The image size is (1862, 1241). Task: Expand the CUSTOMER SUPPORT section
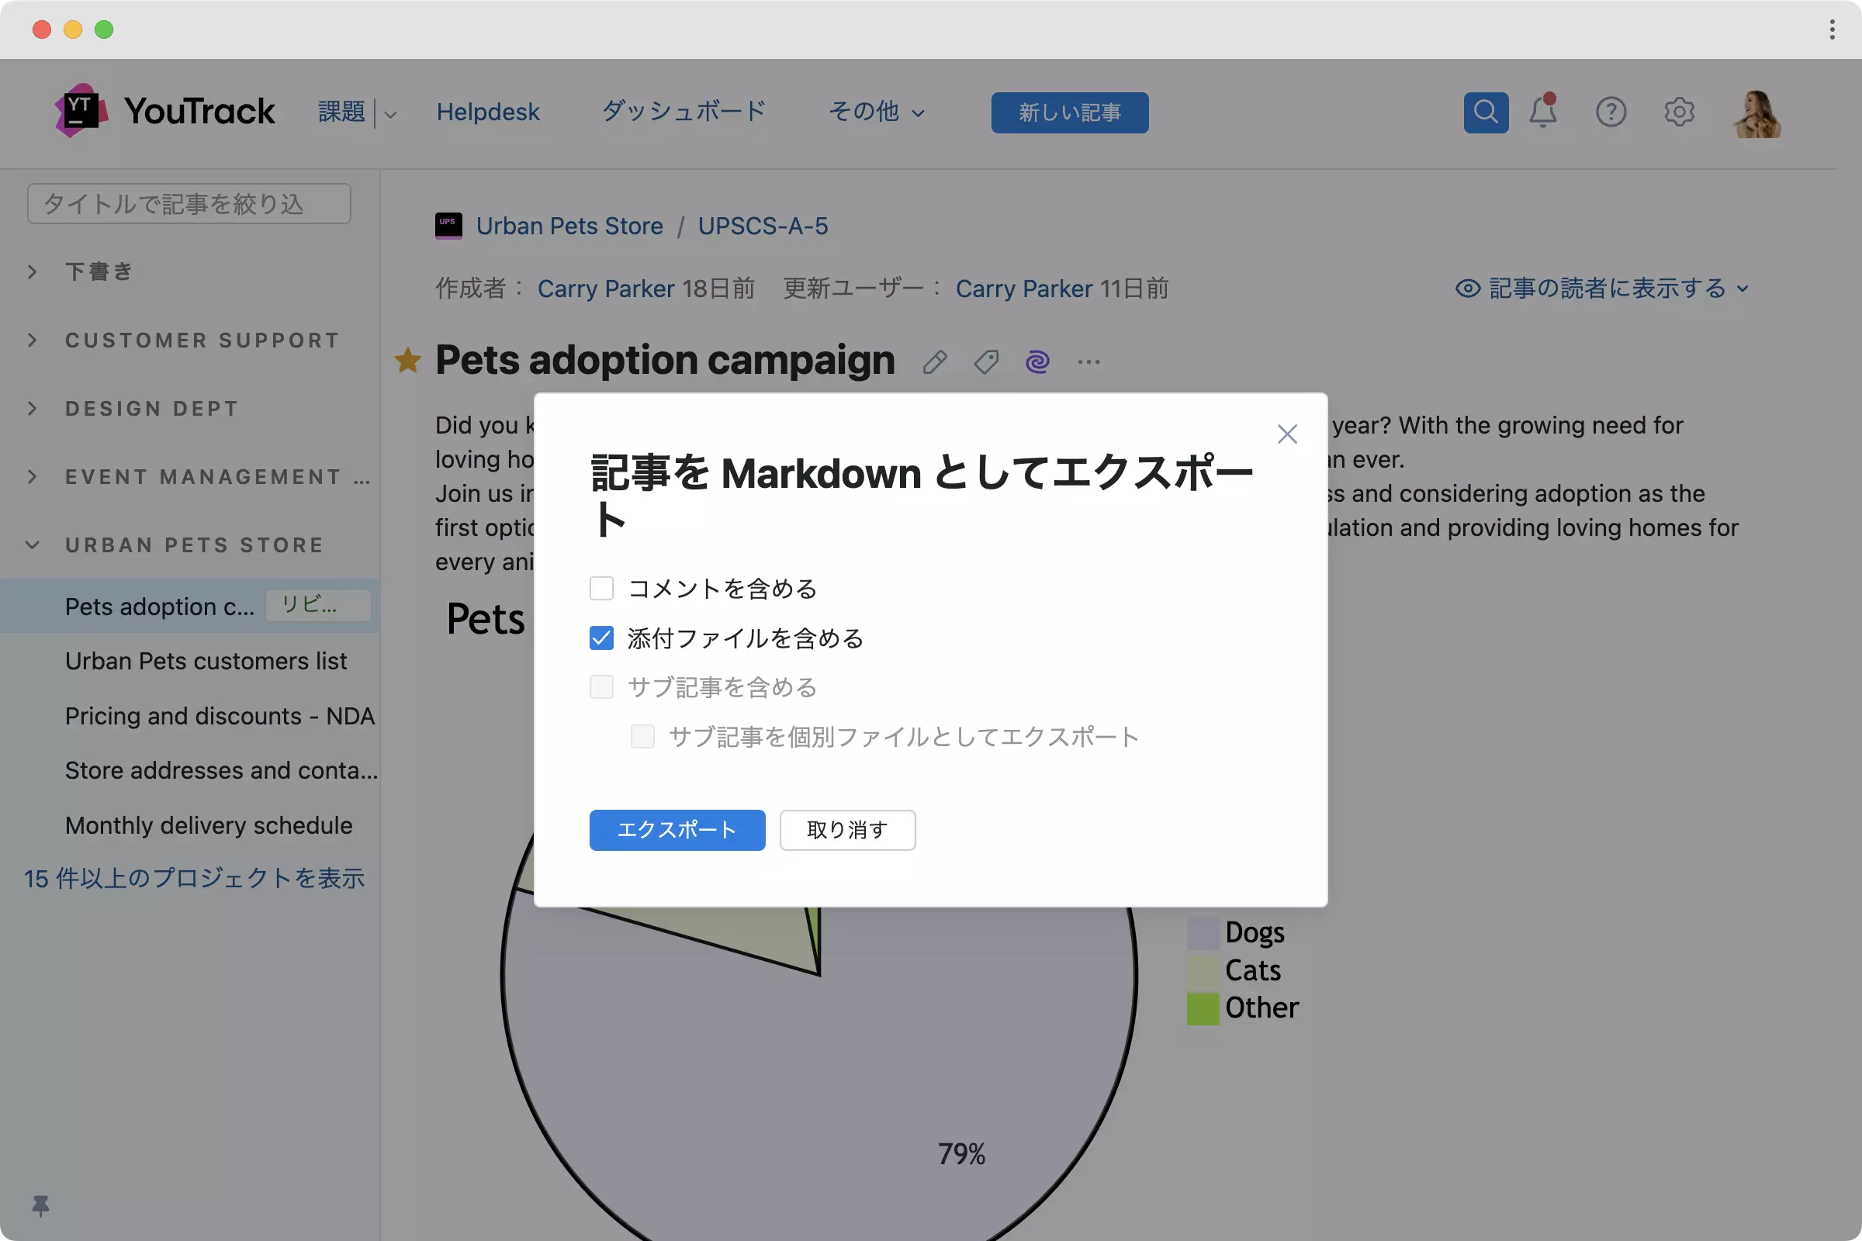click(33, 340)
